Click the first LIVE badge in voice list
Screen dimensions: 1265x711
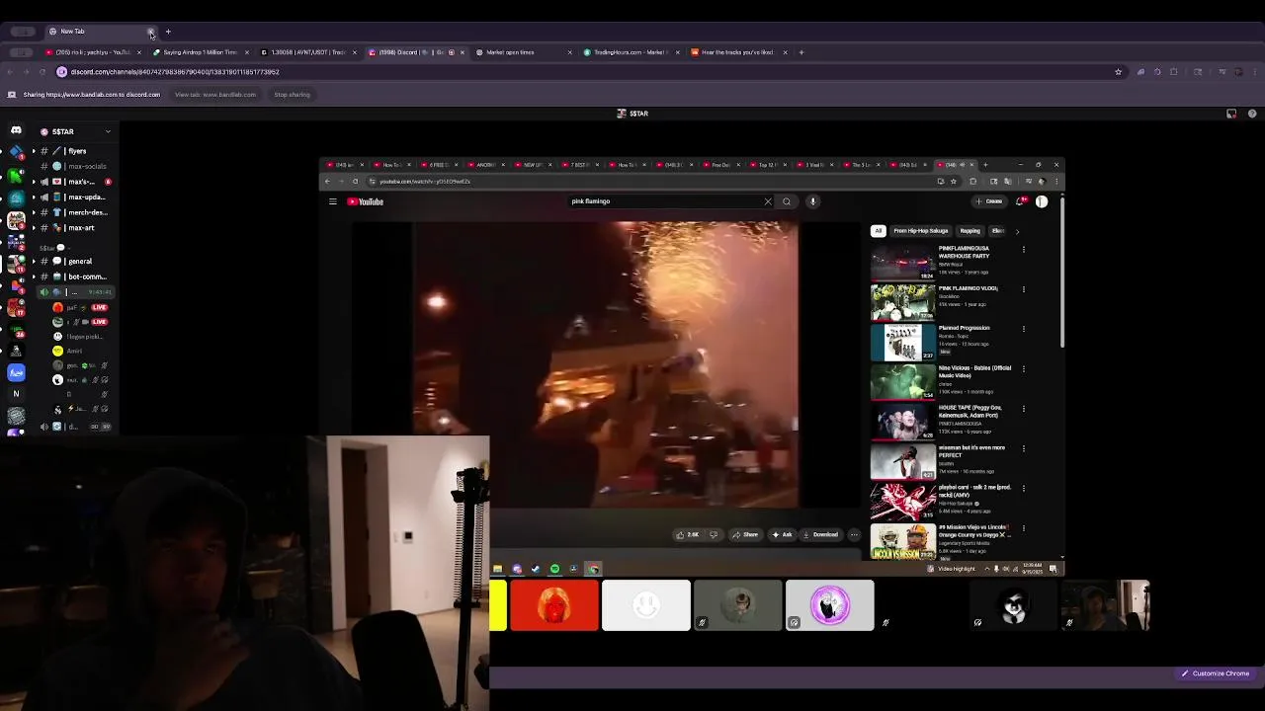point(99,307)
